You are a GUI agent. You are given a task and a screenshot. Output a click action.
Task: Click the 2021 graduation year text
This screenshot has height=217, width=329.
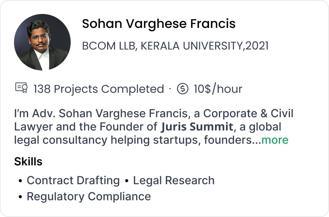[x=257, y=46]
